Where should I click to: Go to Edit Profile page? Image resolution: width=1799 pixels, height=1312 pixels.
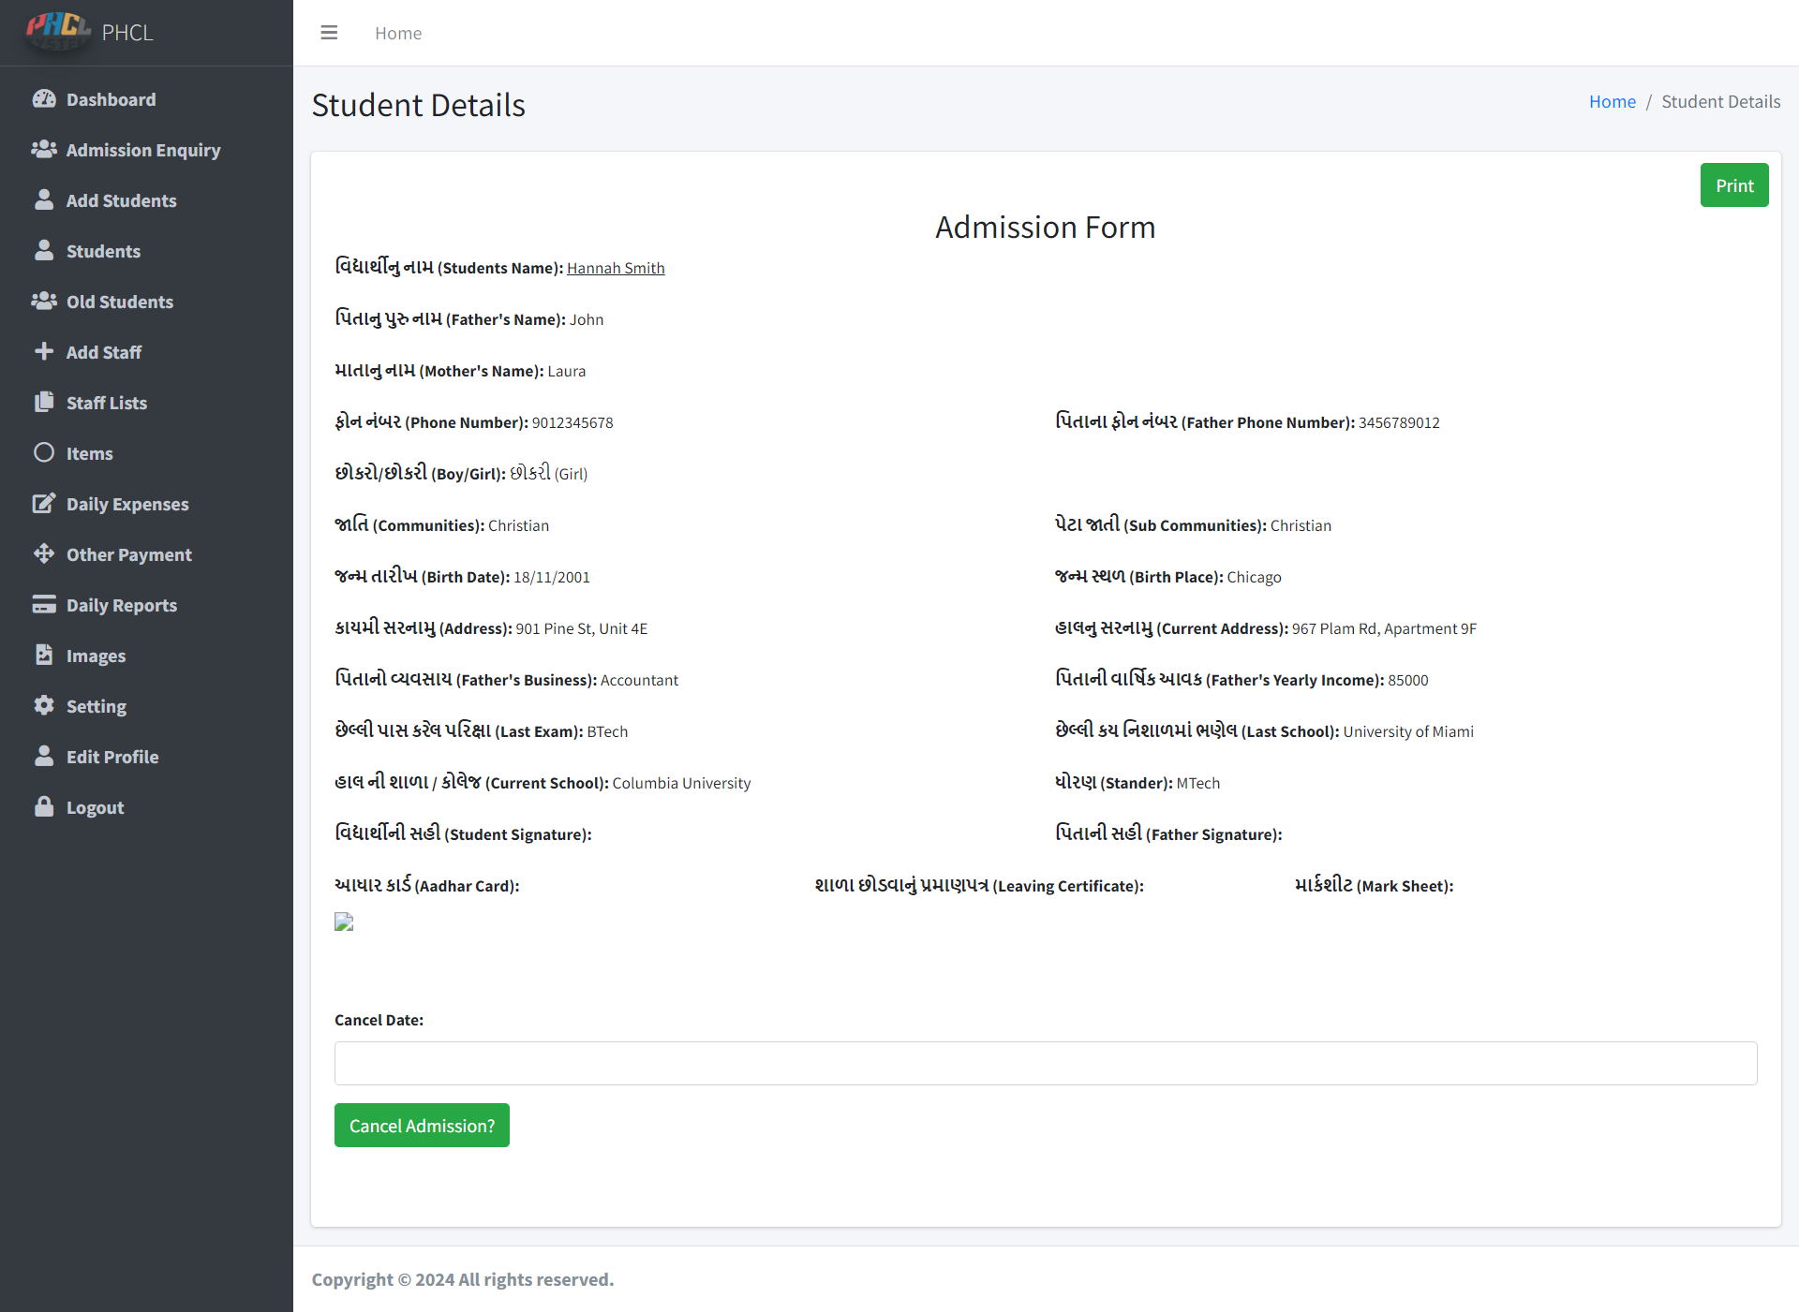112,757
